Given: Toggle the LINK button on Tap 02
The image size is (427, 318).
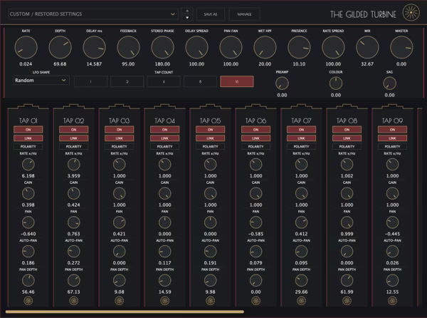Looking at the screenshot, I should (x=74, y=138).
